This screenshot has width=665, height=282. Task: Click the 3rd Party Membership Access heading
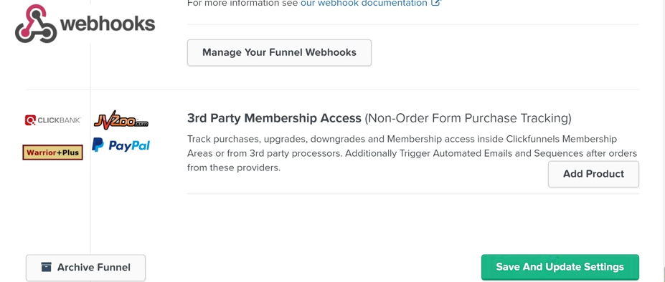274,117
